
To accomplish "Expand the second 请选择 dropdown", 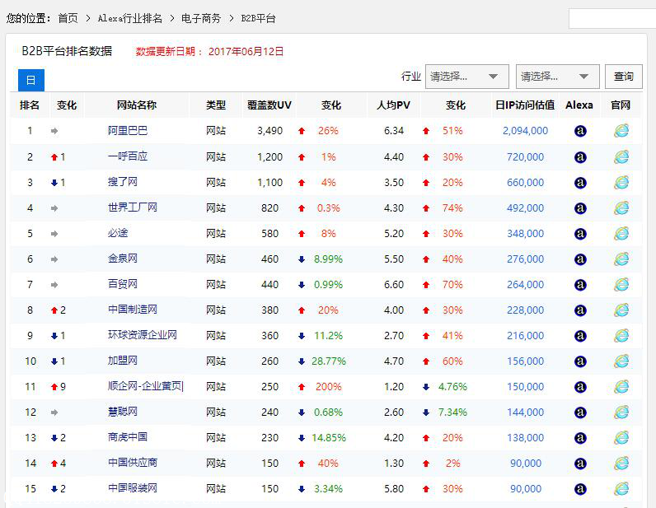I will (x=557, y=77).
